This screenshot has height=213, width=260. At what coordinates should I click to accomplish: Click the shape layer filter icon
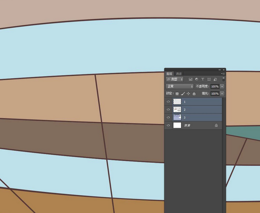(209, 79)
